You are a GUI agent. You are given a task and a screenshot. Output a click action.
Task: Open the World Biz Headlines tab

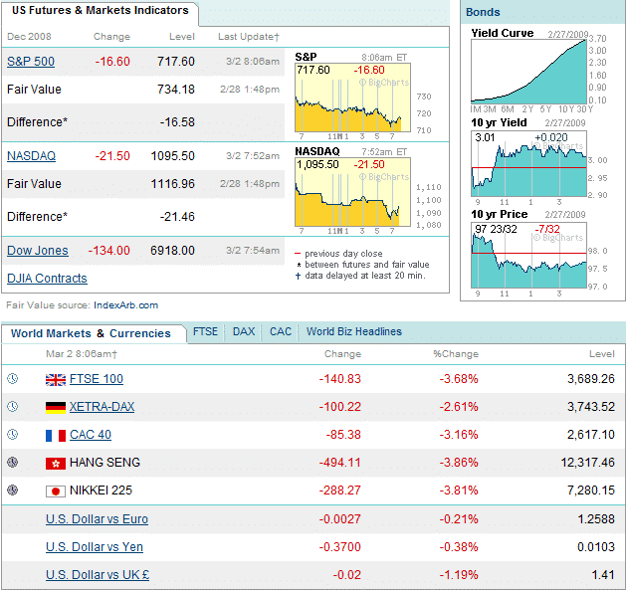click(x=353, y=332)
